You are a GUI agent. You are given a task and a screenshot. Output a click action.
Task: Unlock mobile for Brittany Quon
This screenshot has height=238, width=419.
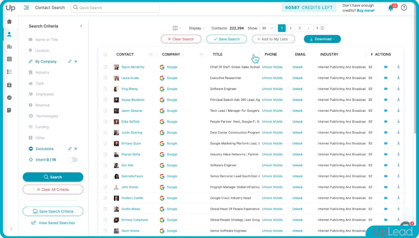click(272, 143)
